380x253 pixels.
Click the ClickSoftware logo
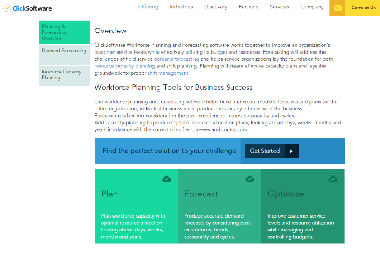click(x=27, y=8)
